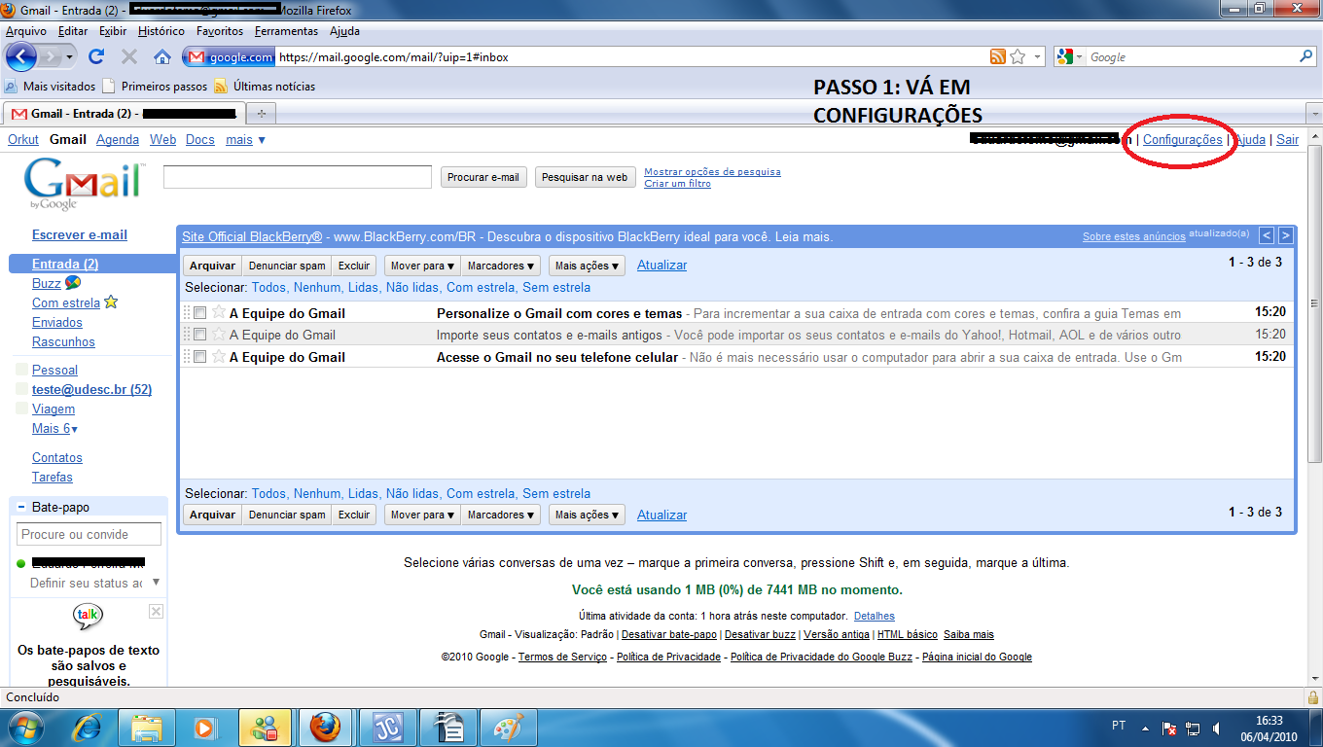This screenshot has width=1323, height=747.
Task: Click Procurar e-mail button
Action: click(x=483, y=177)
